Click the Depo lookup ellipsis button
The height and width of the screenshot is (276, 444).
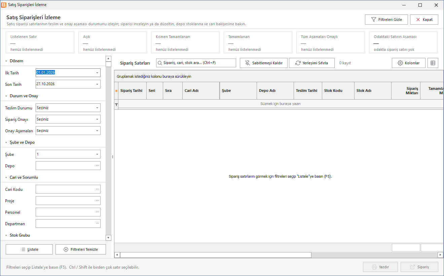pos(97,166)
